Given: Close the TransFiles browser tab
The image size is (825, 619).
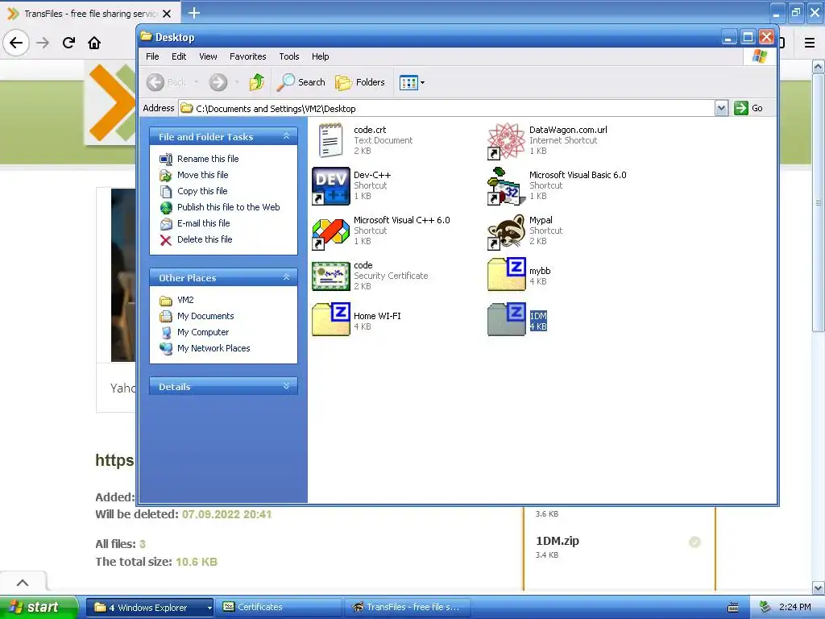Looking at the screenshot, I should pyautogui.click(x=167, y=14).
